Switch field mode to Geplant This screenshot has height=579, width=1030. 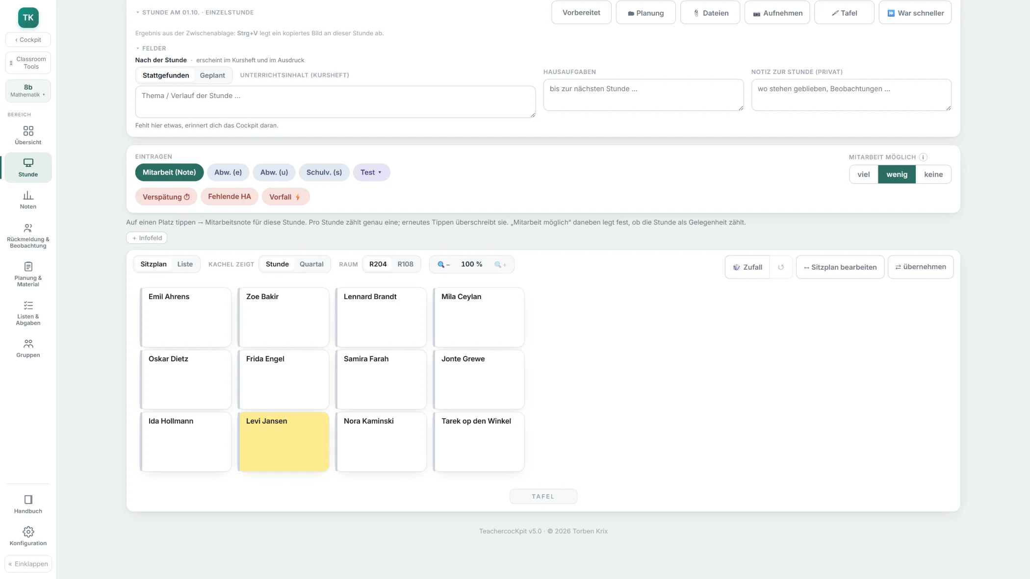coord(212,76)
